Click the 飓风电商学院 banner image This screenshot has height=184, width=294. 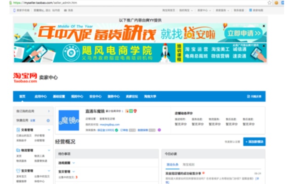[x=140, y=53]
